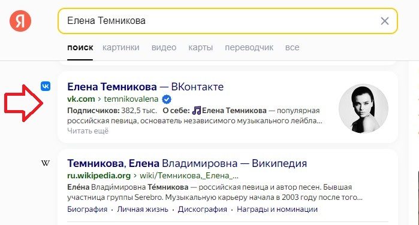Open the Елена Темникова — ВКонтакте result title

pyautogui.click(x=146, y=87)
